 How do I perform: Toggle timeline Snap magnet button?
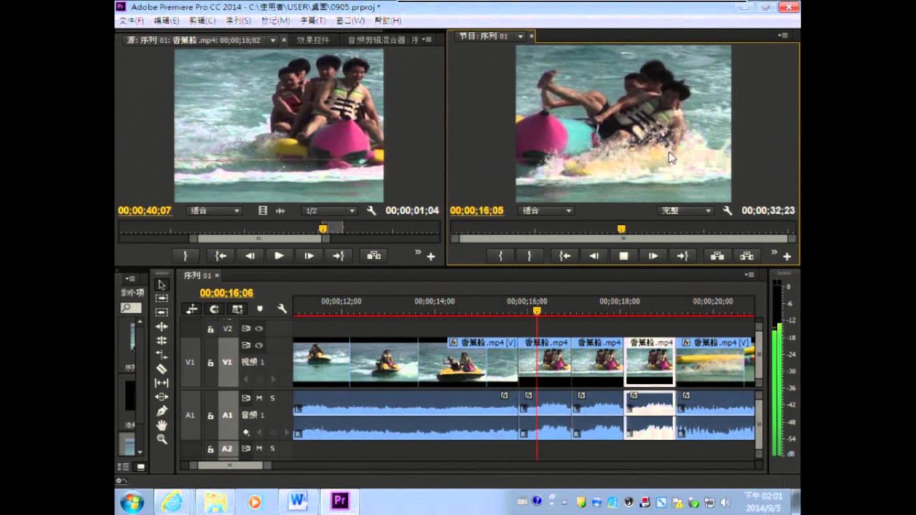214,309
